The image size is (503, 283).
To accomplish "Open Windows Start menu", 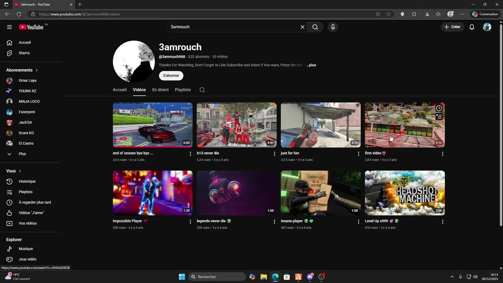I will [182, 277].
